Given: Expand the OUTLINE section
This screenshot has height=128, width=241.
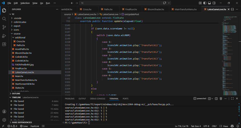Looking at the screenshot, I should 16,94.
